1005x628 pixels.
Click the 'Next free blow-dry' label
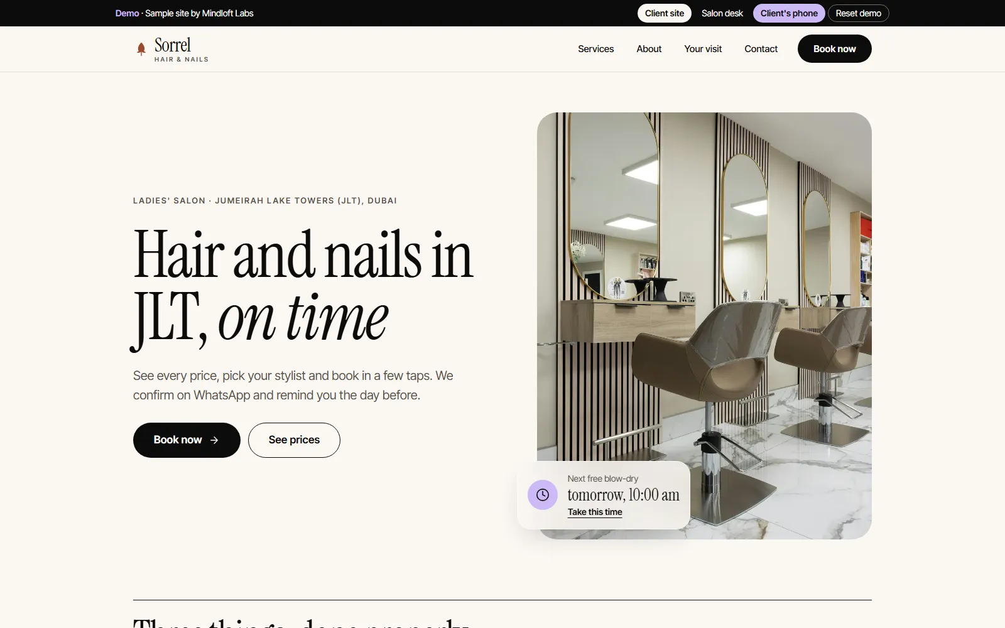click(x=603, y=479)
